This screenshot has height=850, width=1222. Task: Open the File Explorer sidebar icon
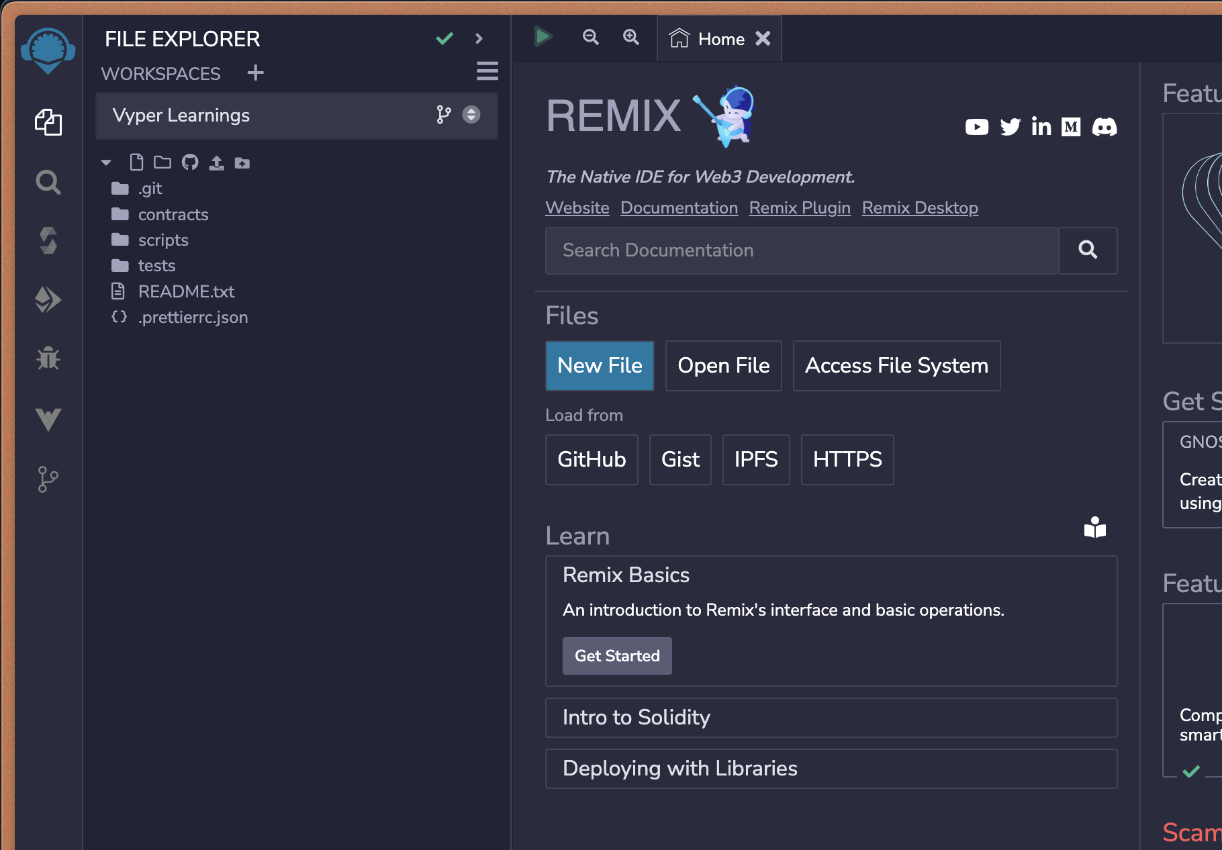pyautogui.click(x=48, y=122)
